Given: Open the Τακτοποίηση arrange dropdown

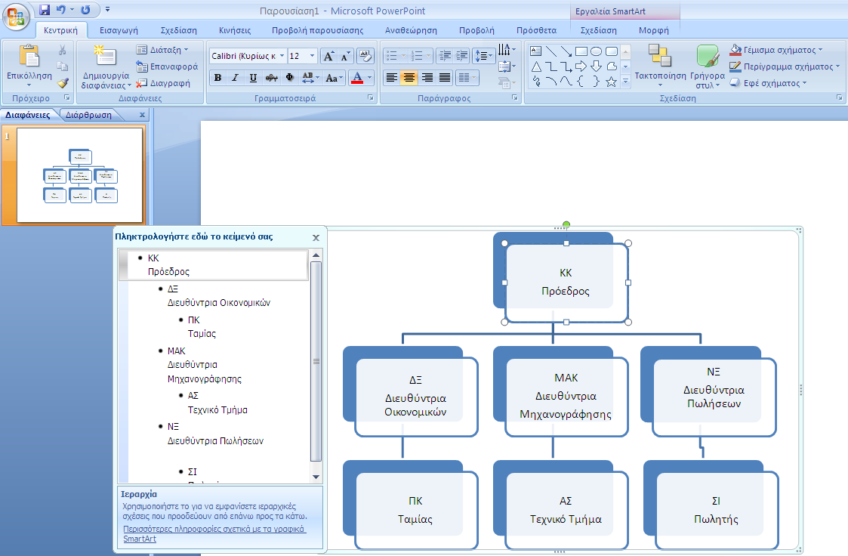Looking at the screenshot, I should click(x=660, y=66).
